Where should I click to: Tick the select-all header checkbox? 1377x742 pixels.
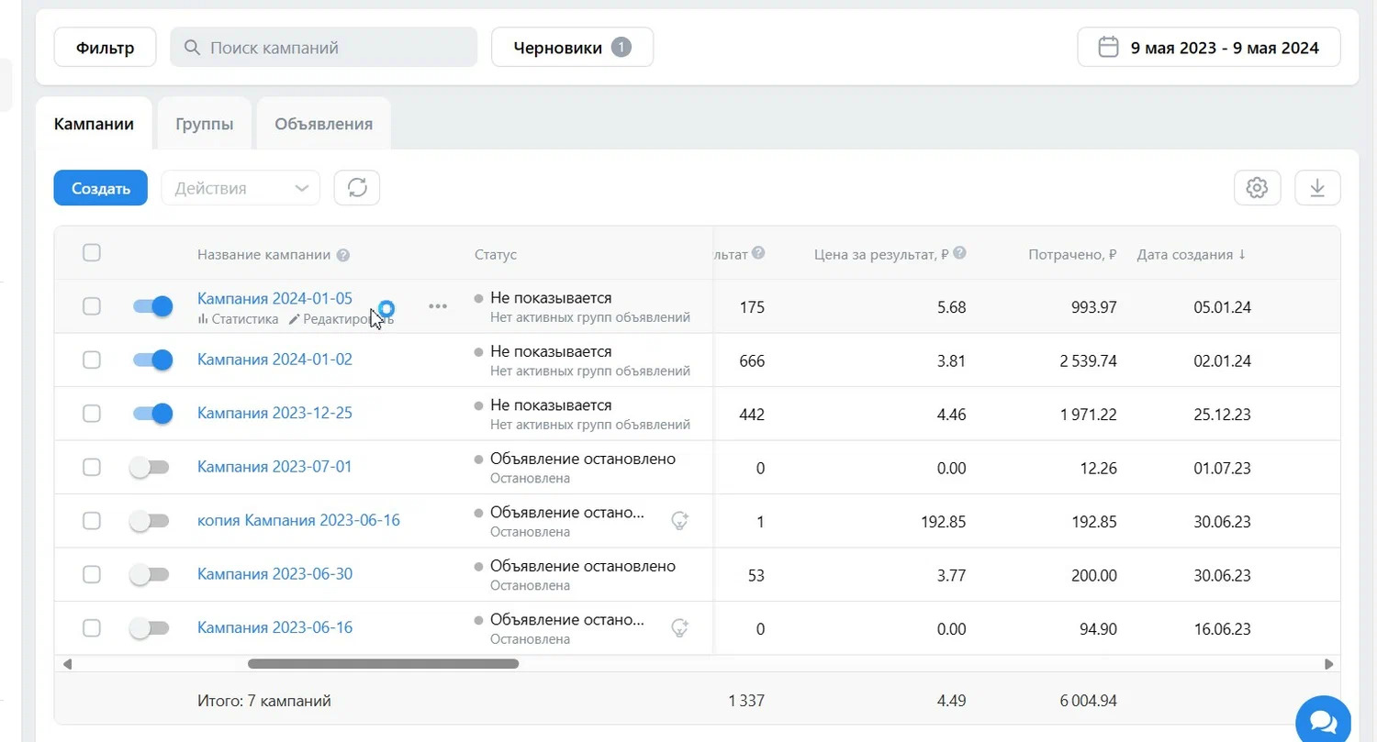(92, 253)
